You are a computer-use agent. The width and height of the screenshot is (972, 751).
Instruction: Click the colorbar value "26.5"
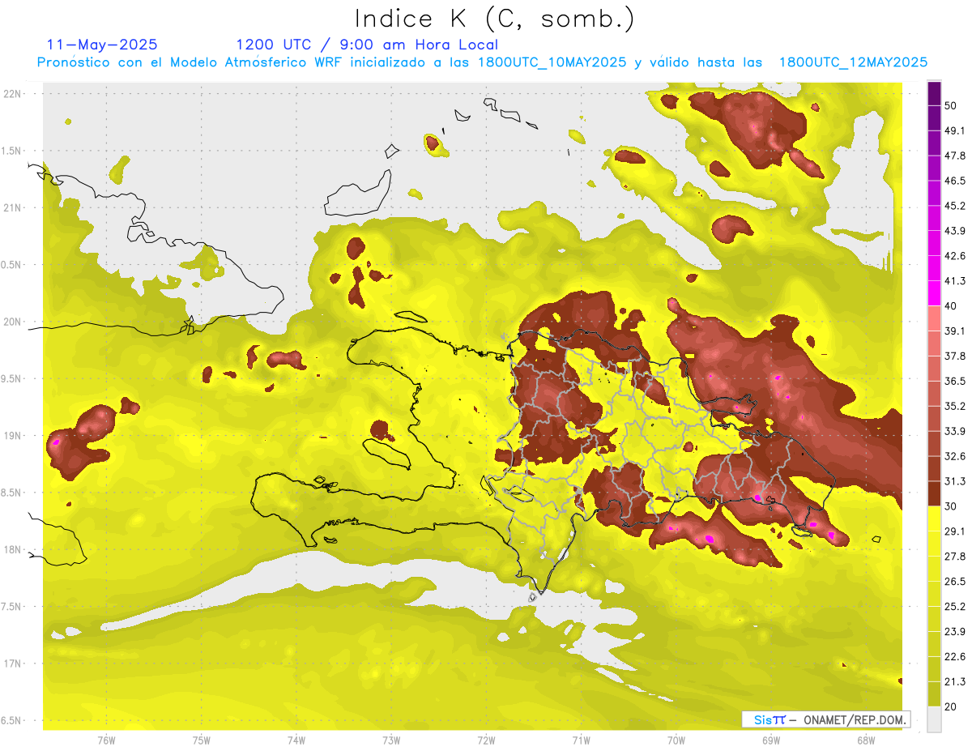click(x=955, y=581)
